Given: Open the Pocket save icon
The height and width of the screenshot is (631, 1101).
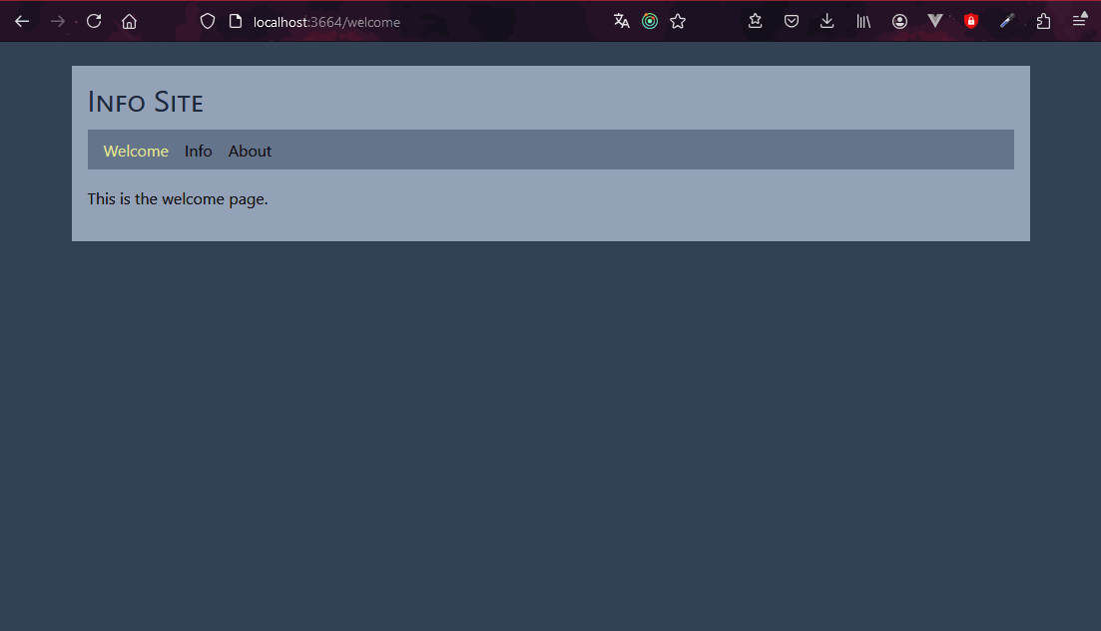Looking at the screenshot, I should coord(792,21).
